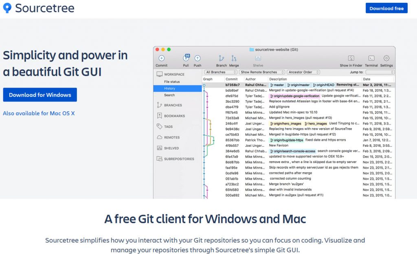Click the repository folder icon in title bar

click(x=252, y=49)
